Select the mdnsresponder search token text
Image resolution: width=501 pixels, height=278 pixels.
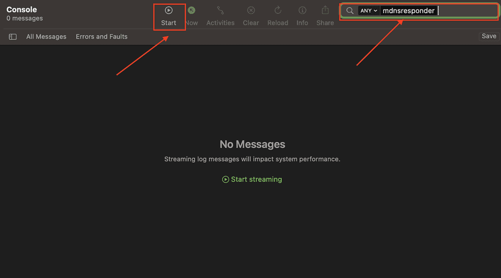pyautogui.click(x=409, y=11)
